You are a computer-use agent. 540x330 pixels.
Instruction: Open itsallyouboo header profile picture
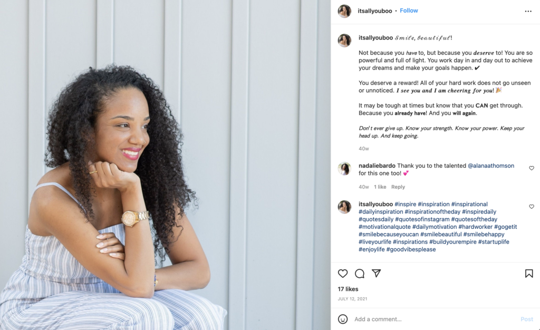(x=344, y=11)
